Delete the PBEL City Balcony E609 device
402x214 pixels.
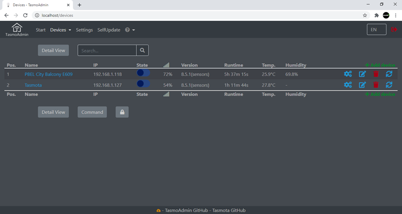pyautogui.click(x=376, y=74)
